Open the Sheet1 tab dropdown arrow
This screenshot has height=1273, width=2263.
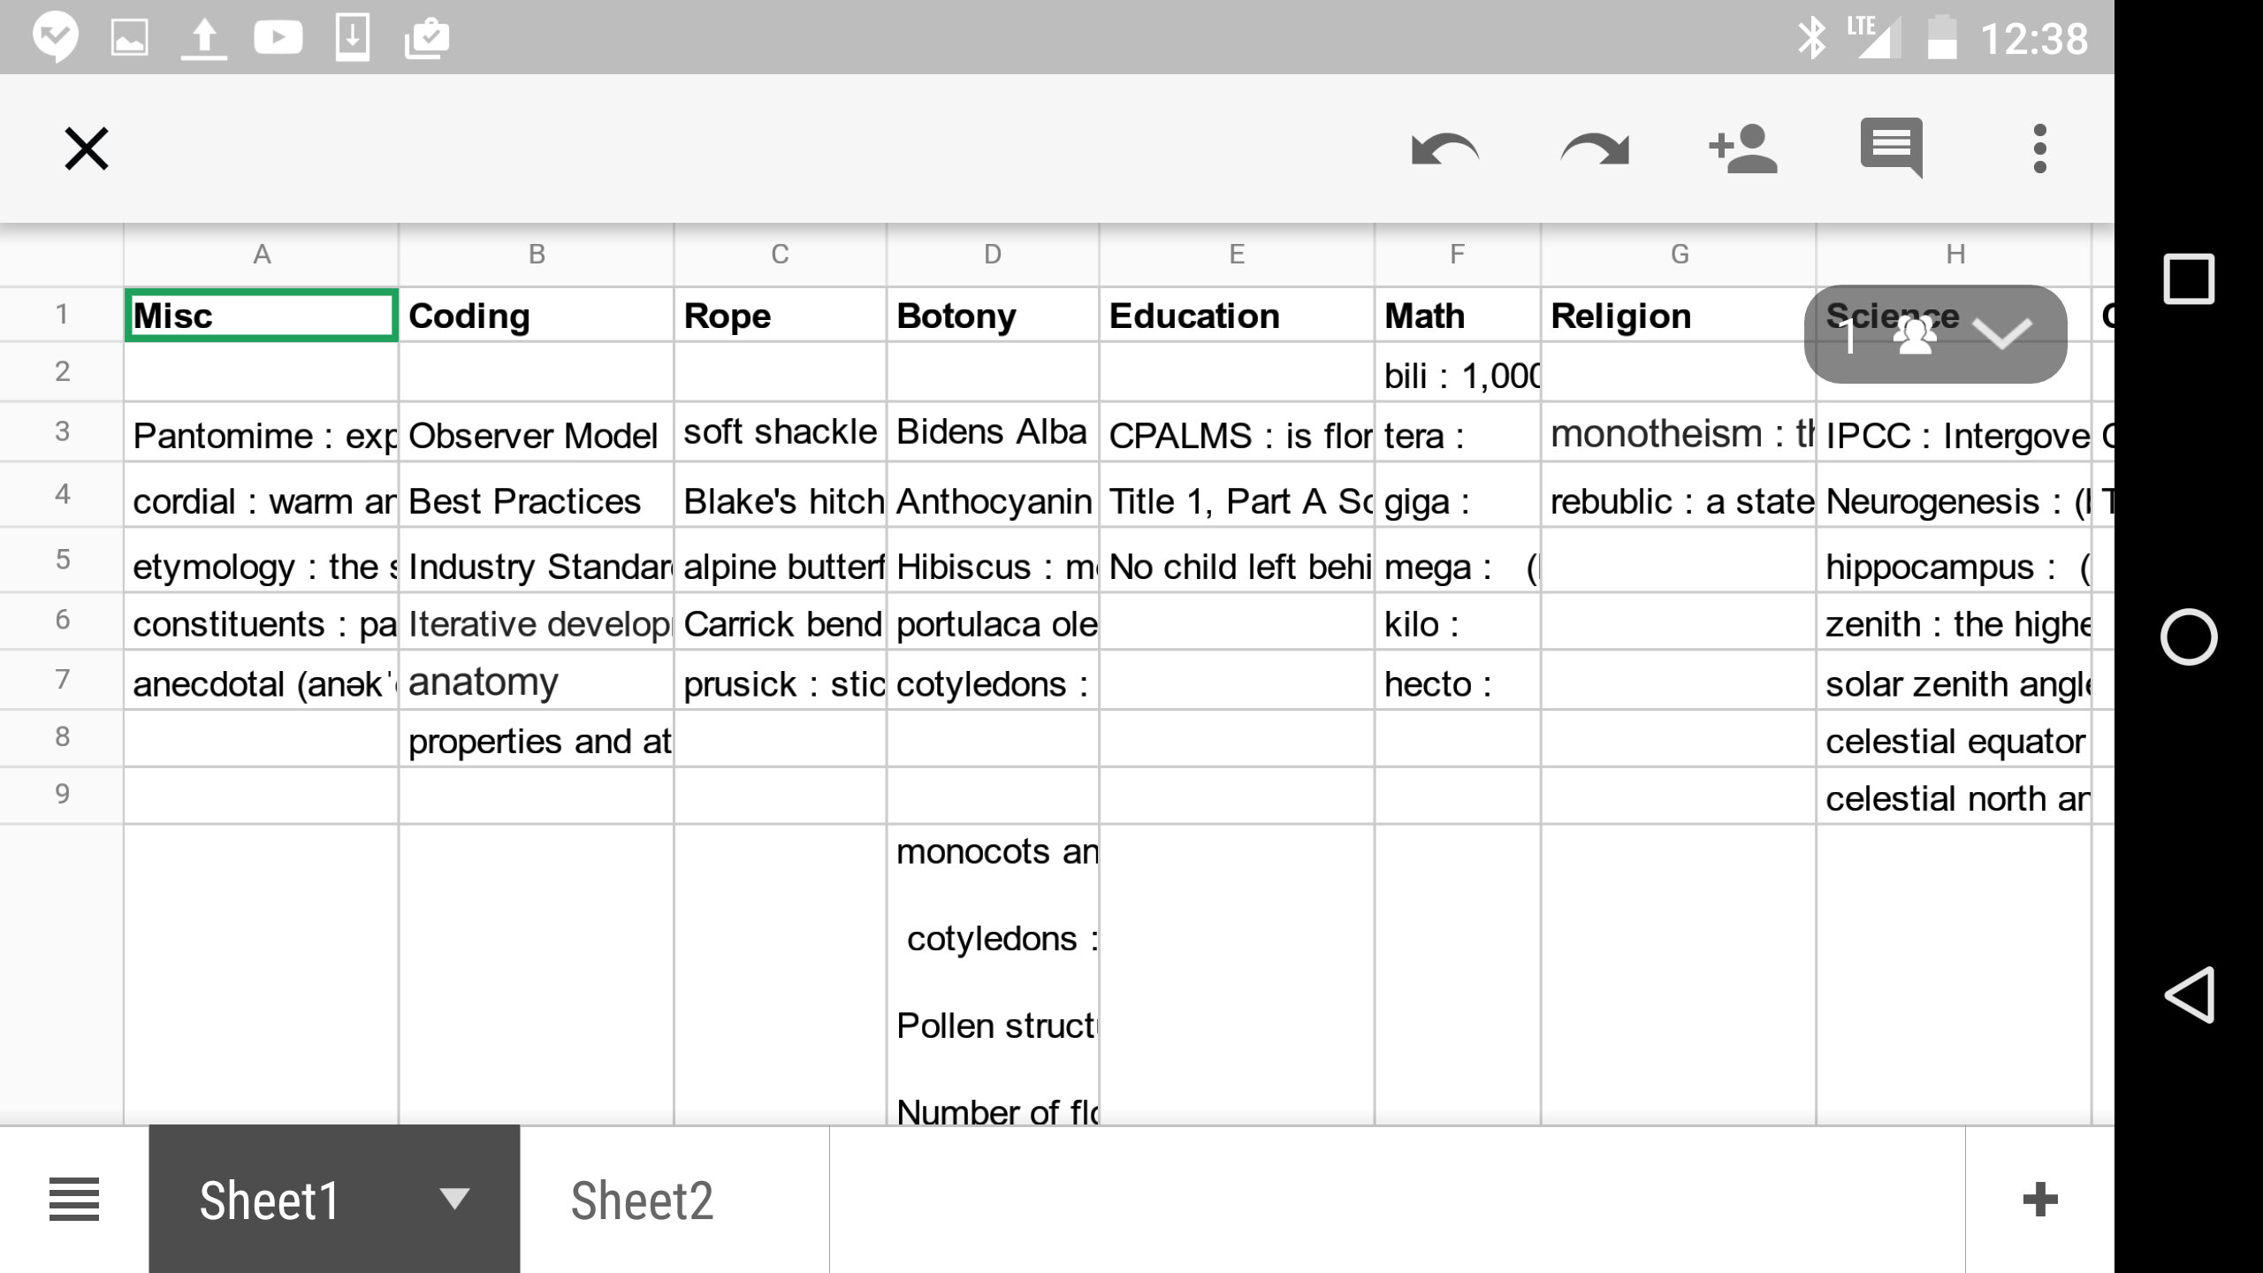click(x=454, y=1198)
